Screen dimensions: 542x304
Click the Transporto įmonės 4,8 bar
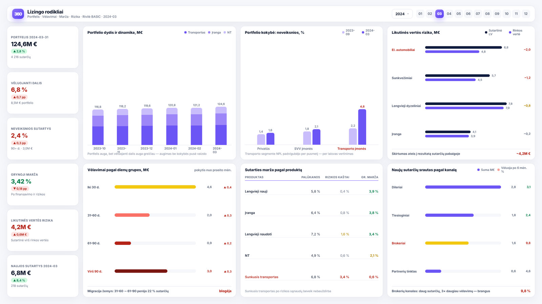coord(362,127)
